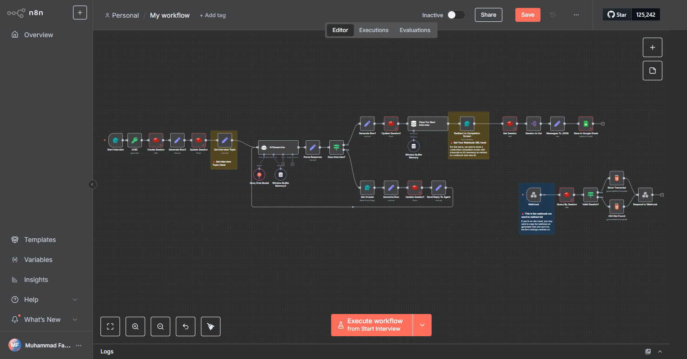Add a sticky note to canvas
Viewport: 687px width, 359px height.
[652, 71]
